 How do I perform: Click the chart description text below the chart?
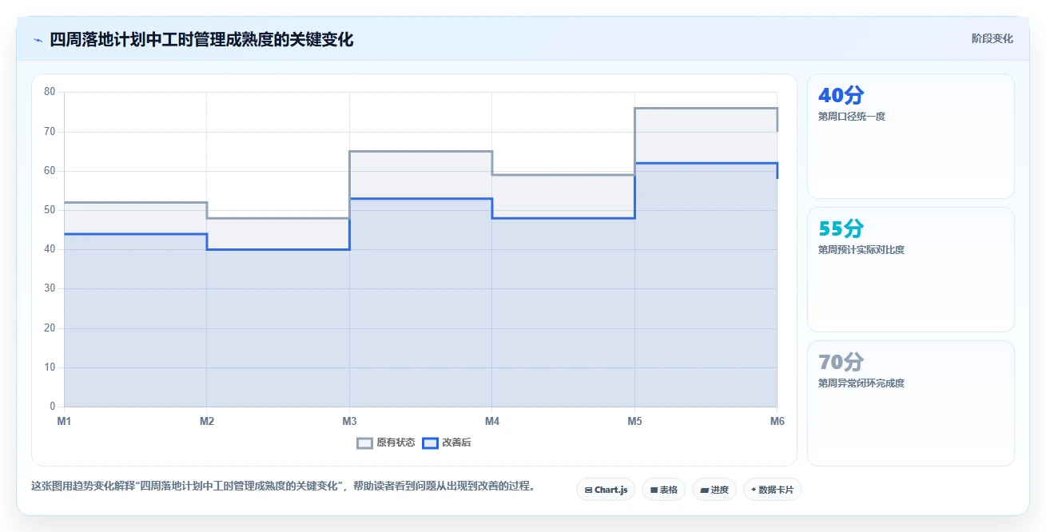[x=283, y=486]
